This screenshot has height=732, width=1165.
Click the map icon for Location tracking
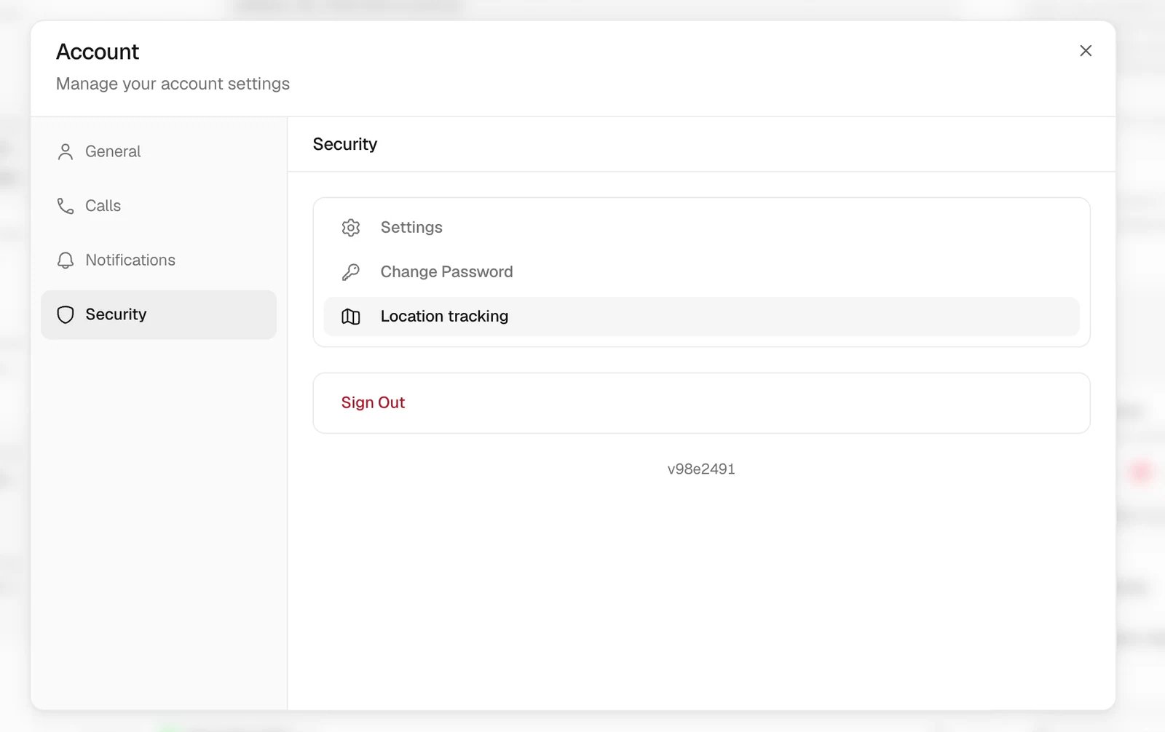[351, 317]
